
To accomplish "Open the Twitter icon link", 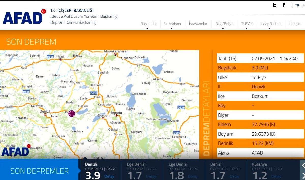I will [x=274, y=5].
